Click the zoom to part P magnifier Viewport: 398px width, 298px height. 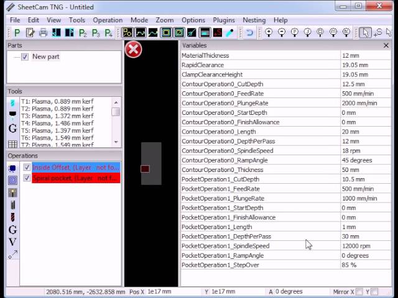[295, 33]
